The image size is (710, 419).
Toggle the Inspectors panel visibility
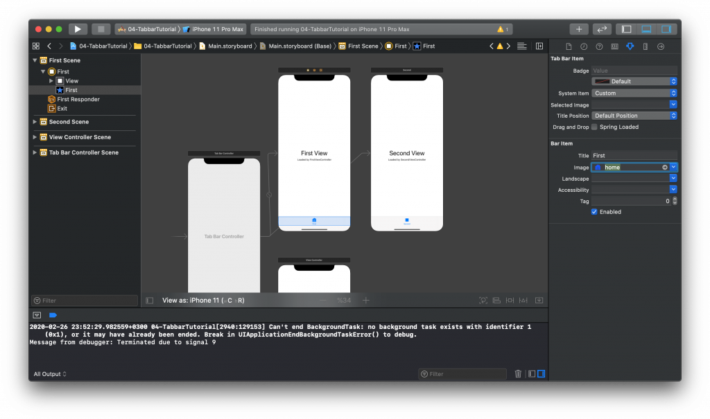[666, 29]
